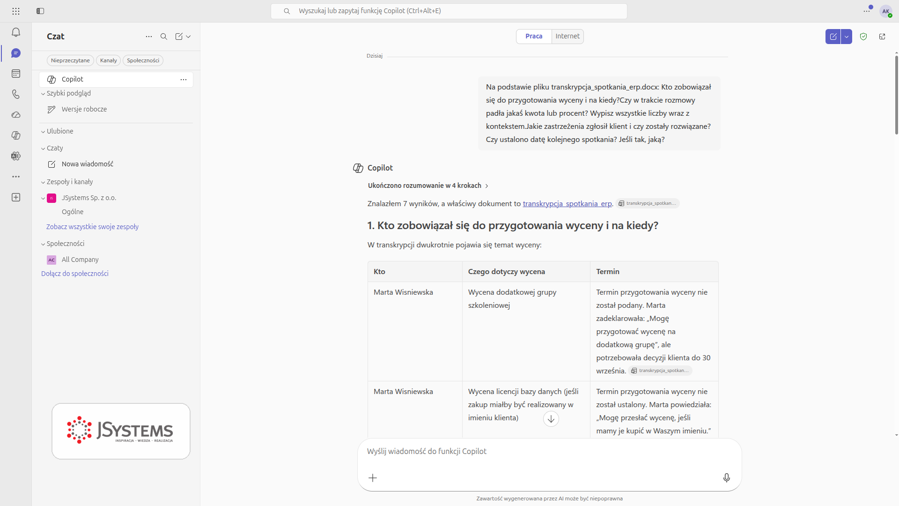
Task: Open the gear-shaped app icon in left rail
Action: (16, 156)
